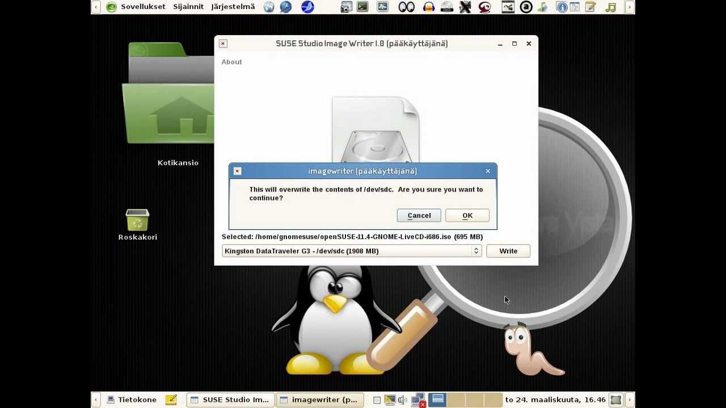The width and height of the screenshot is (726, 408).
Task: Click the date and time clock
Action: pos(555,399)
